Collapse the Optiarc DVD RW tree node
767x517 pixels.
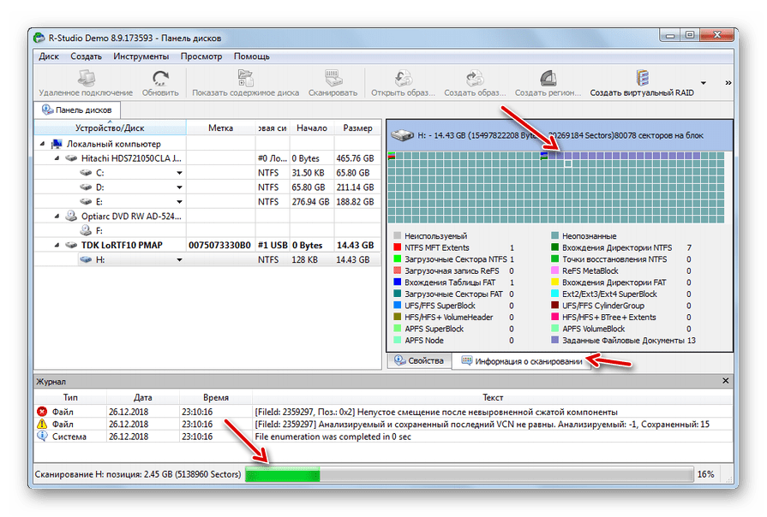click(x=57, y=216)
